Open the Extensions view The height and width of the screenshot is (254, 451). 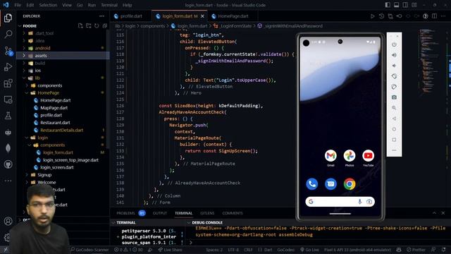click(x=8, y=83)
